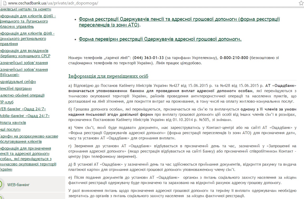Click paragraph е) starting 'Після подання документів'

click(x=182, y=180)
